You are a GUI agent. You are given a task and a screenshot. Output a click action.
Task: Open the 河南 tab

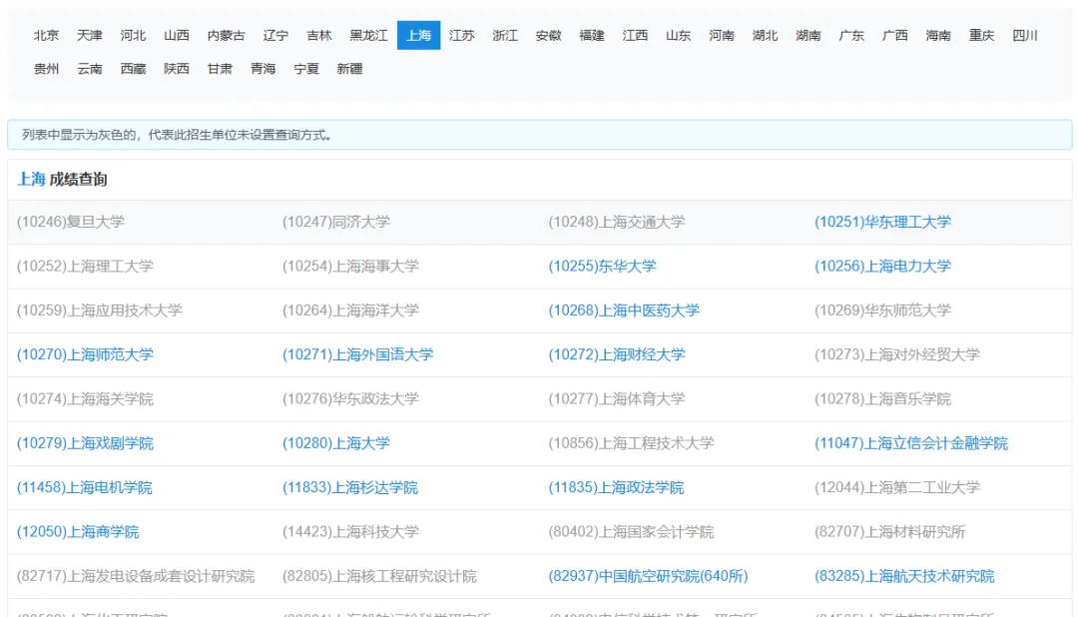tap(722, 35)
